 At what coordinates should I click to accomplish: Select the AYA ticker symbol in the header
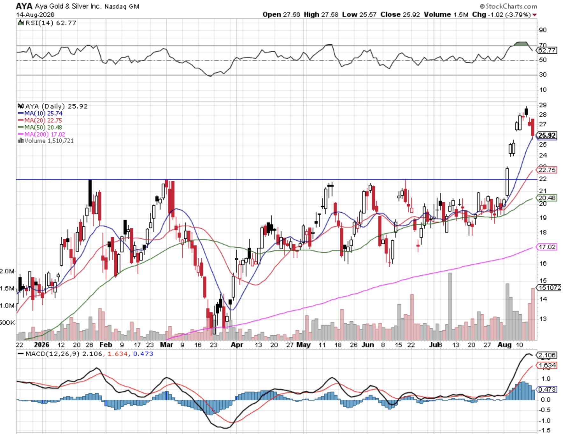(24, 6)
